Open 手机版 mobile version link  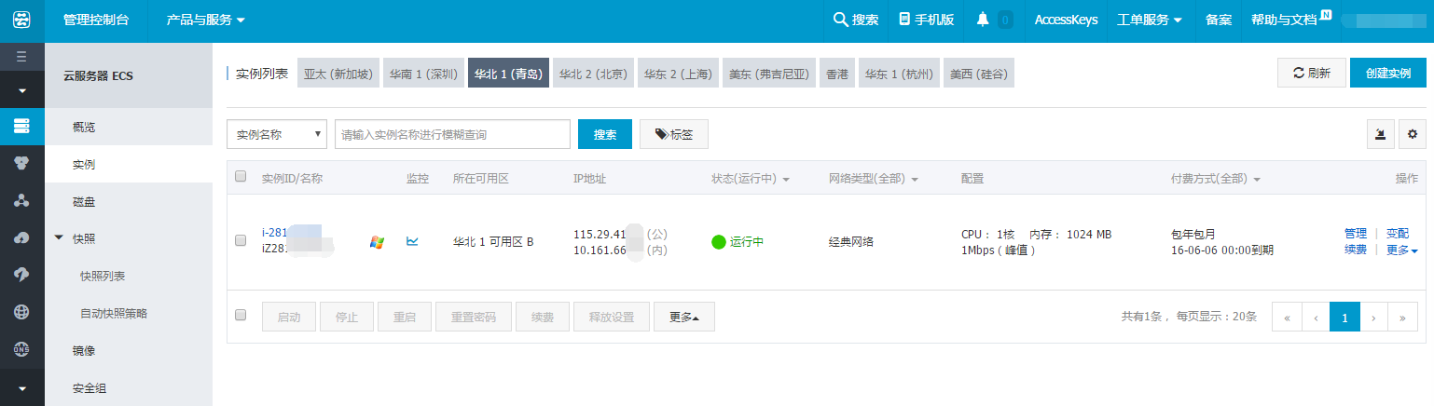coord(926,19)
